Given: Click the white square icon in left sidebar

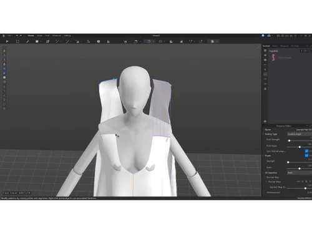Looking at the screenshot, I should 4,77.
